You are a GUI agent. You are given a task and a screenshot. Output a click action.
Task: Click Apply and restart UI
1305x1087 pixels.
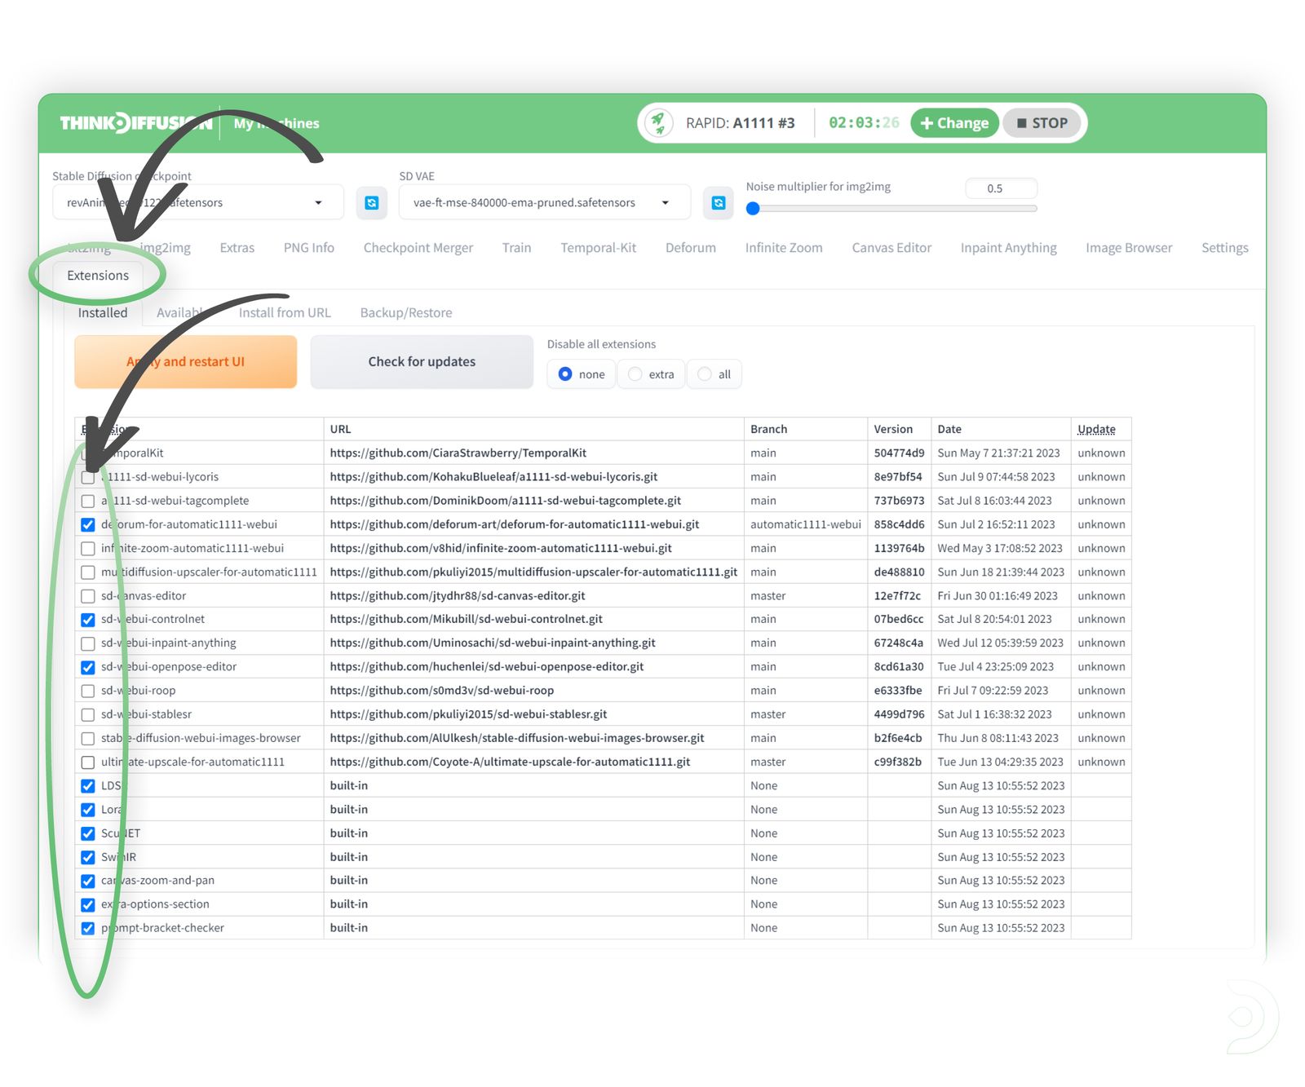click(185, 361)
